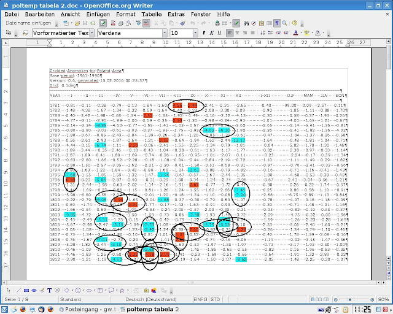The height and width of the screenshot is (314, 393).
Task: Expand the symbol shapes smiley dropdown
Action: point(84,291)
